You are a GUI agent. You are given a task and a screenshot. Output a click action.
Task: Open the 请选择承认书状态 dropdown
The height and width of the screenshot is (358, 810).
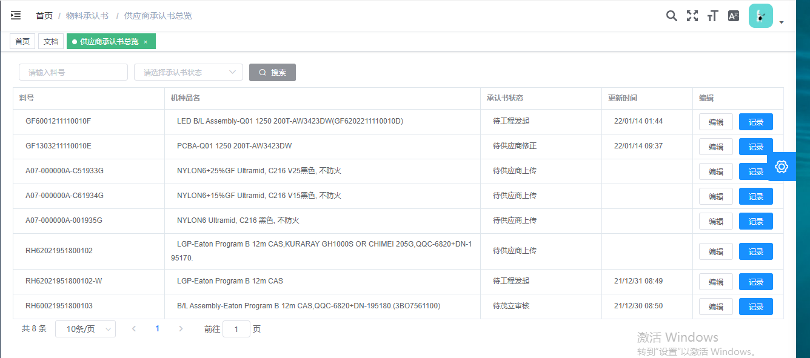tap(189, 72)
